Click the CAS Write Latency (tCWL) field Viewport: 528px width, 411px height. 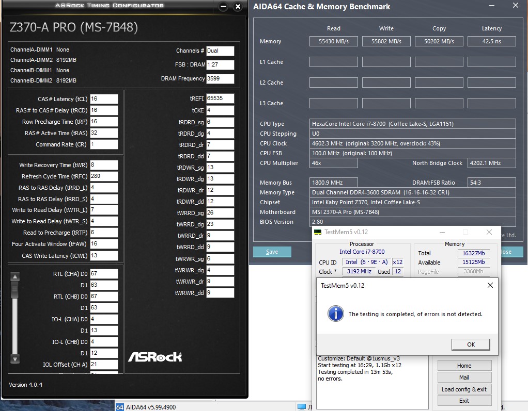click(x=104, y=255)
